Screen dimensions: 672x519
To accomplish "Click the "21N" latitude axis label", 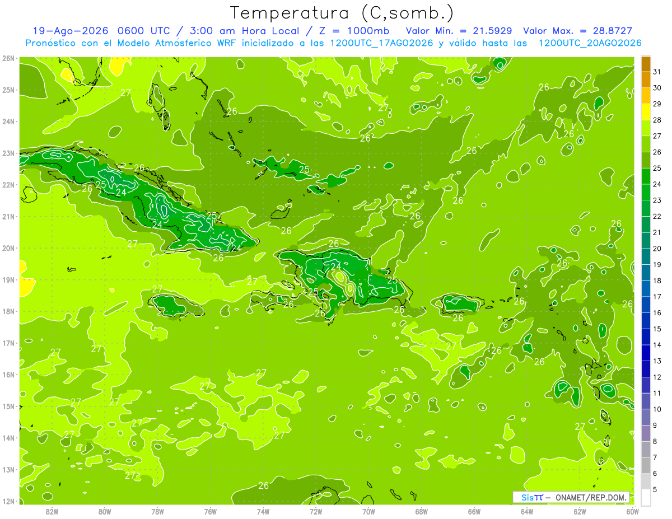I will pos(8,216).
